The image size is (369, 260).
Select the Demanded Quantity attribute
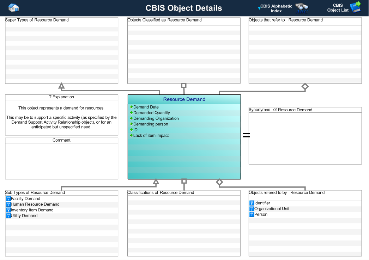click(152, 113)
